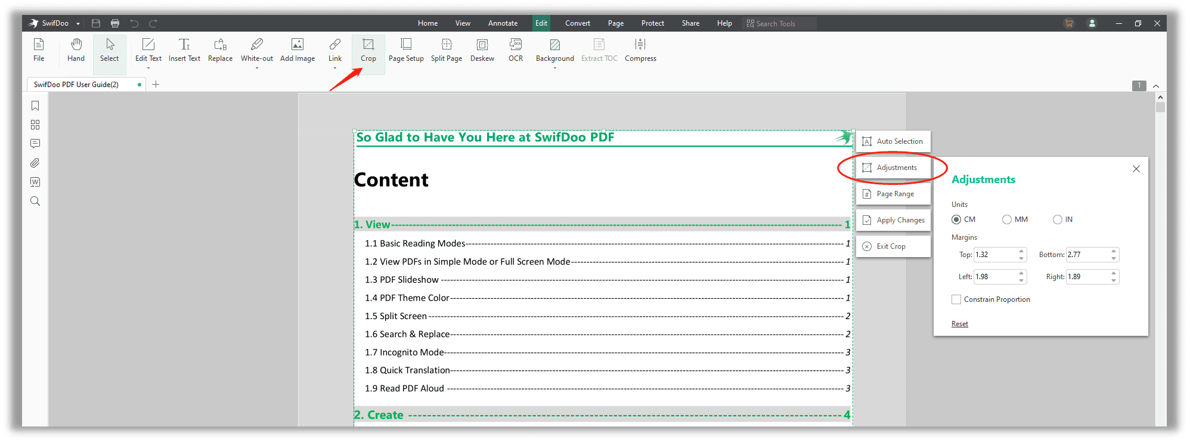Click the Adjustments button
This screenshot has height=442, width=1190.
pyautogui.click(x=893, y=168)
